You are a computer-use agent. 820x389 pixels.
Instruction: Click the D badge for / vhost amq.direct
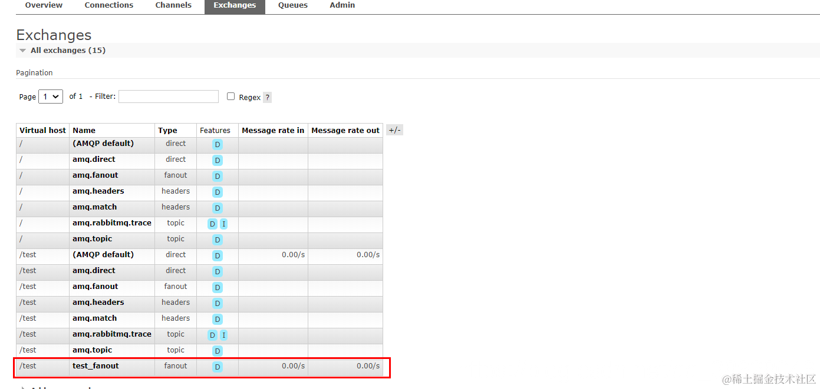click(218, 161)
